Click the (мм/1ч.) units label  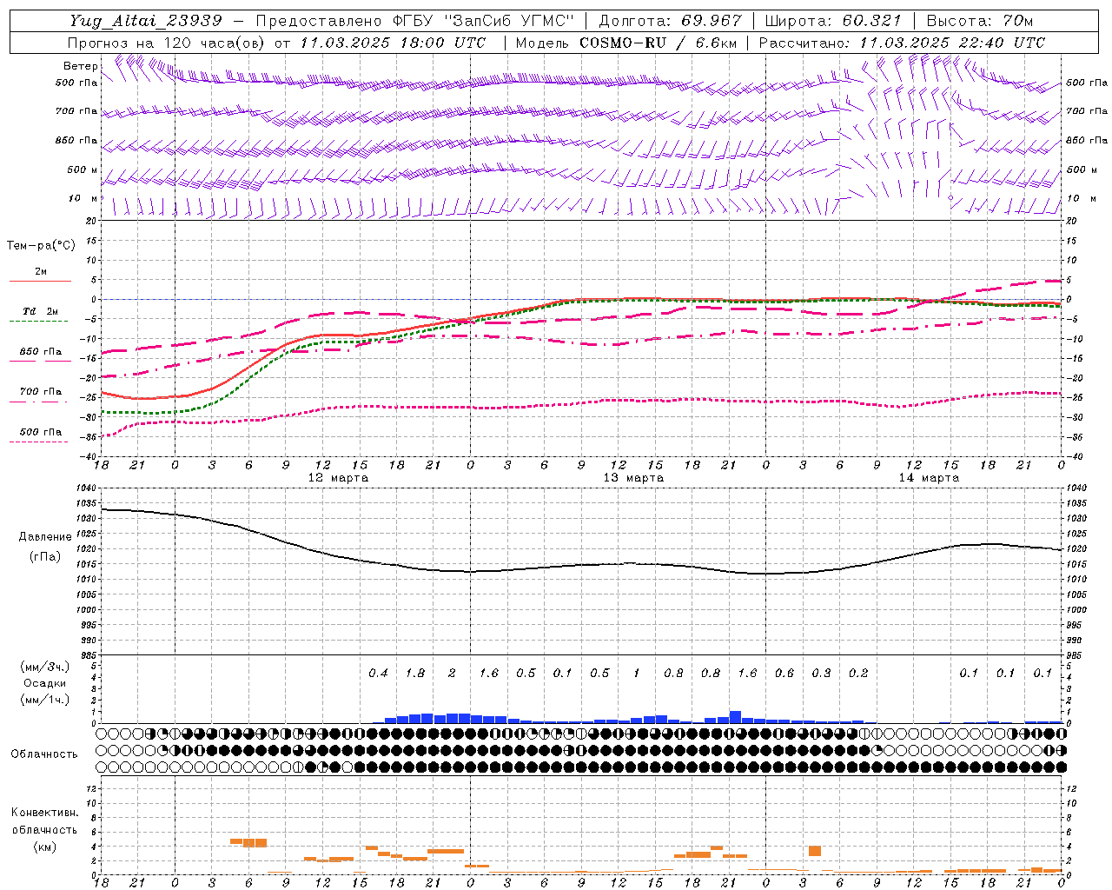pyautogui.click(x=44, y=700)
